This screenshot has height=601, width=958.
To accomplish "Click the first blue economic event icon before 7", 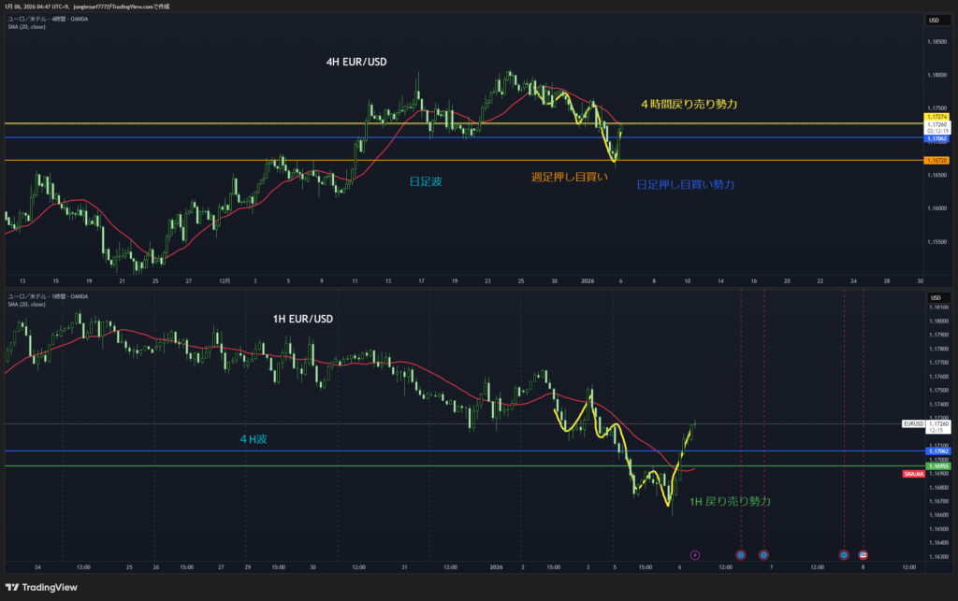I will pyautogui.click(x=741, y=554).
